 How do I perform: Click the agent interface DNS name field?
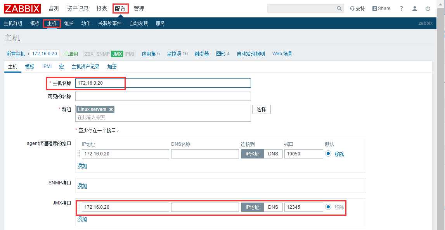pos(205,154)
